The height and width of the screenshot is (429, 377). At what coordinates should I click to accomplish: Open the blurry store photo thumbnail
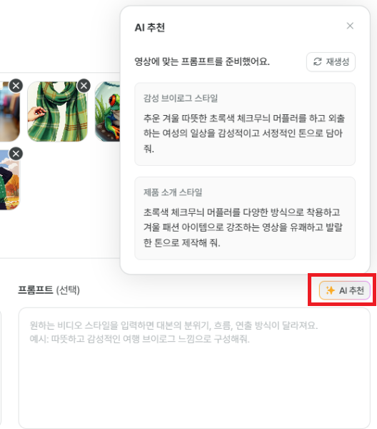[x=10, y=112]
